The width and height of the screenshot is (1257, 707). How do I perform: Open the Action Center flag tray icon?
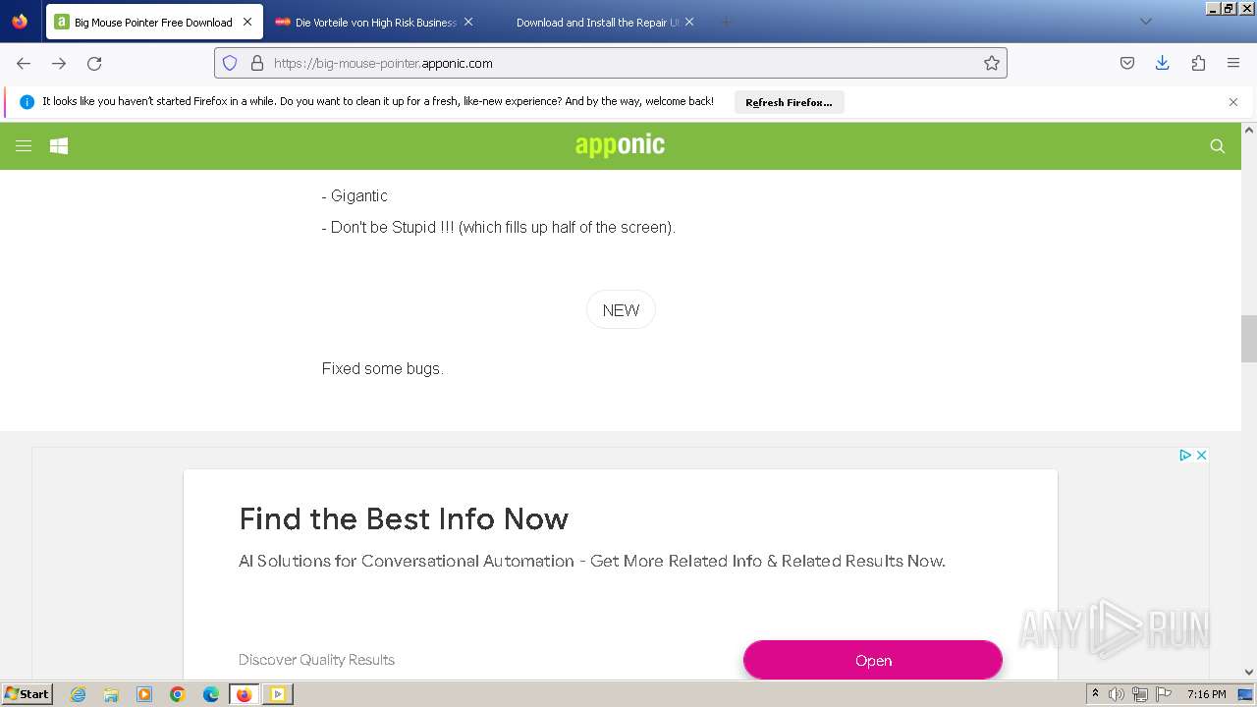(1164, 694)
